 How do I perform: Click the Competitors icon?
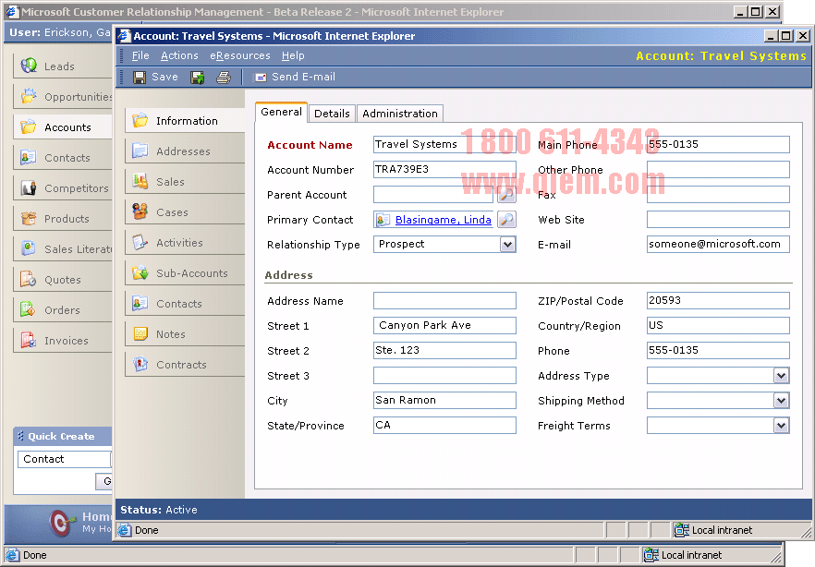coord(29,187)
